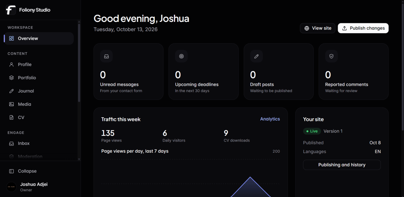The image size is (404, 197).
Task: Open the Journal page
Action: click(x=39, y=91)
